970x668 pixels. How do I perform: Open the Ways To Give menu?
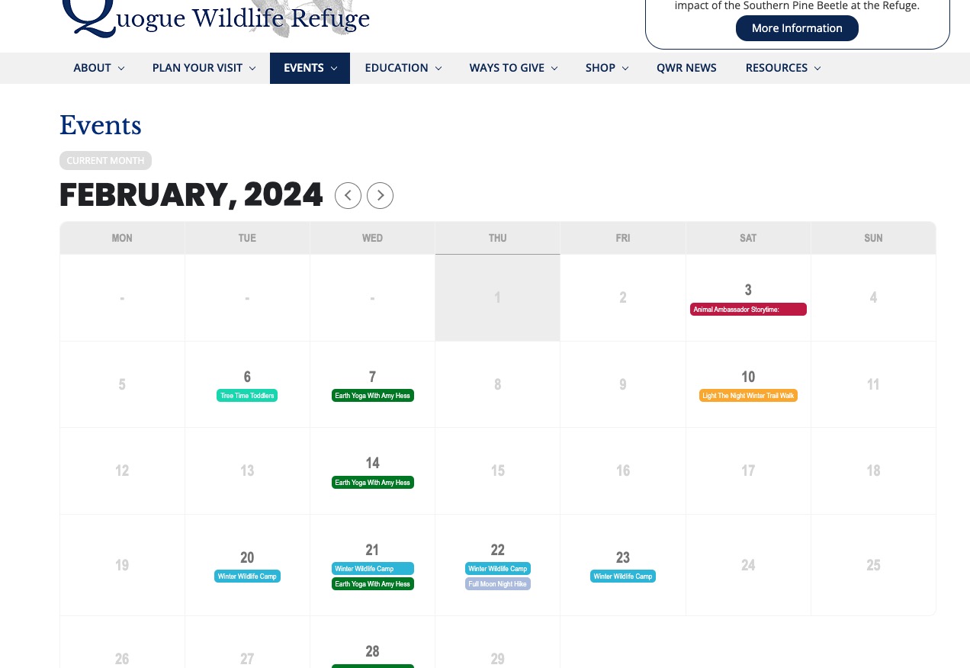[513, 68]
